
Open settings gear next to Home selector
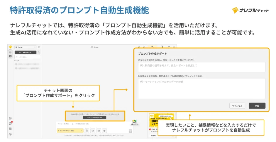point(39,47)
